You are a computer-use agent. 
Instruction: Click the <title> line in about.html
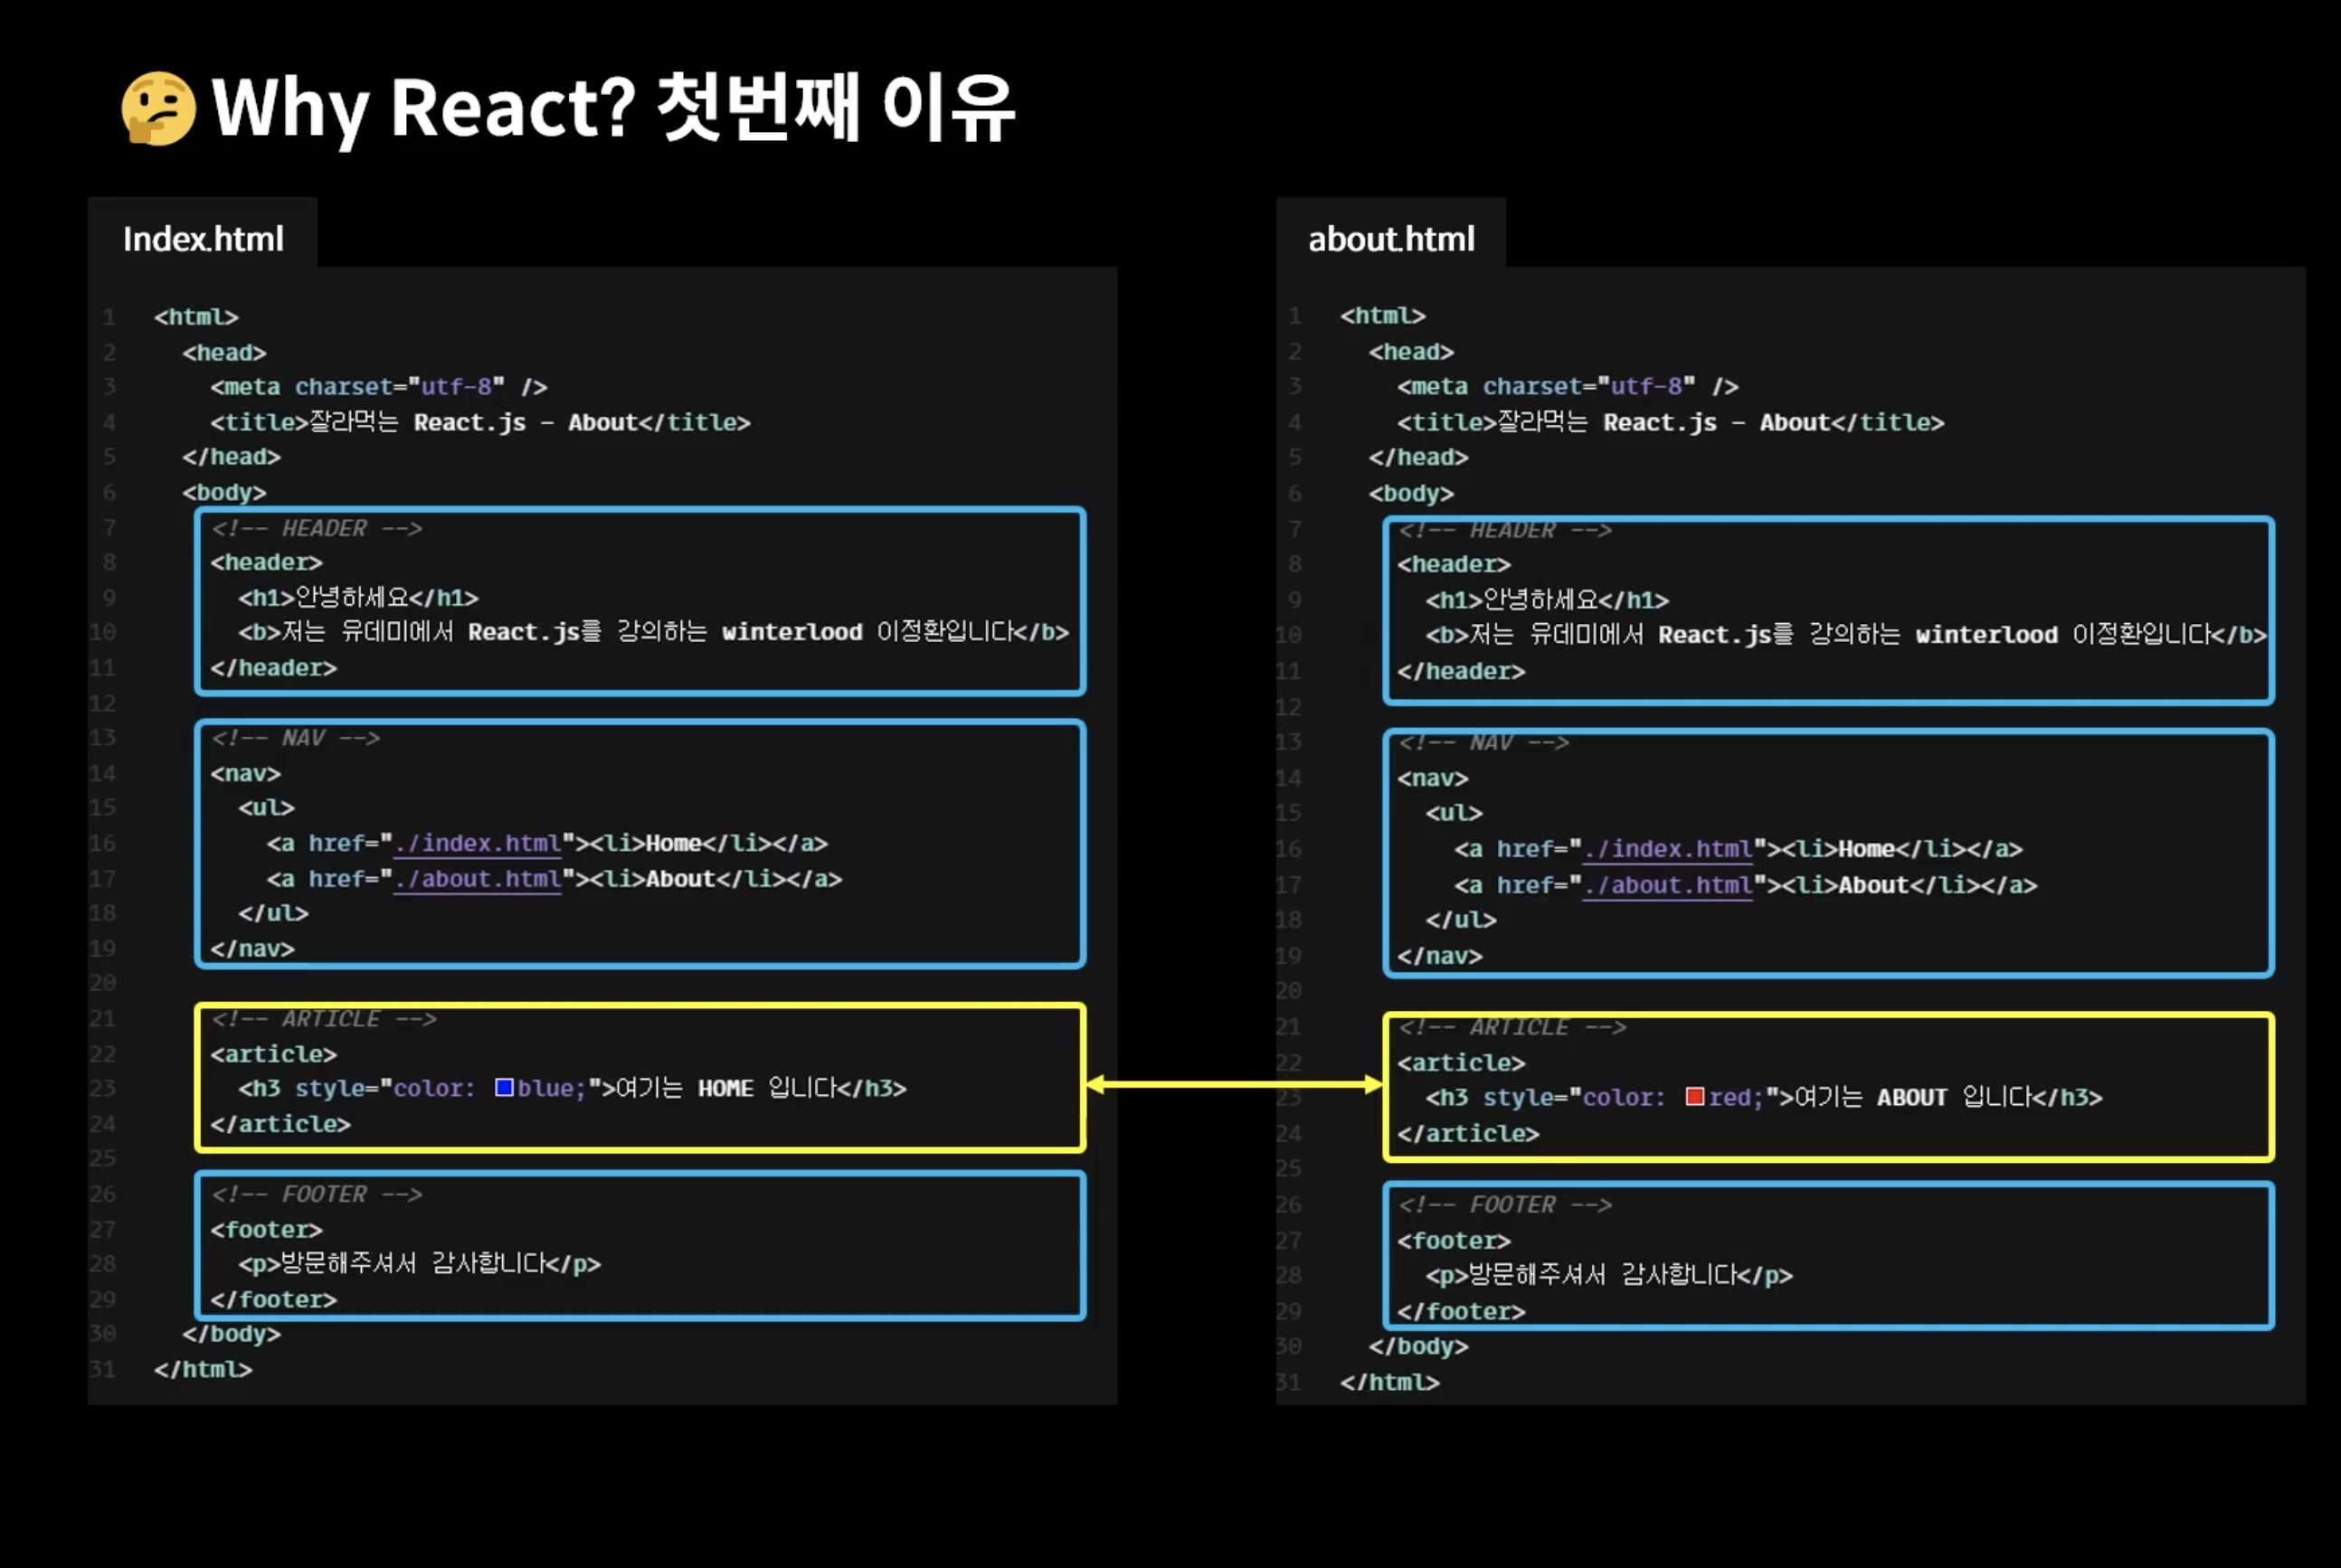tap(1670, 422)
